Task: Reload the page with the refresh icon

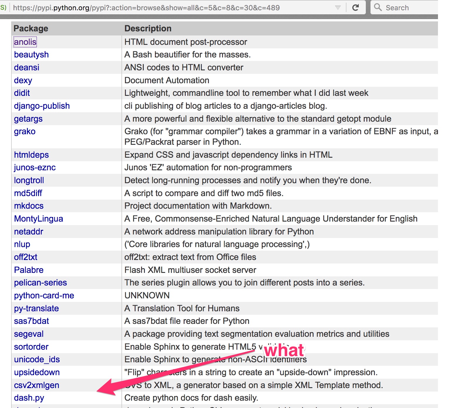Action: 356,8
